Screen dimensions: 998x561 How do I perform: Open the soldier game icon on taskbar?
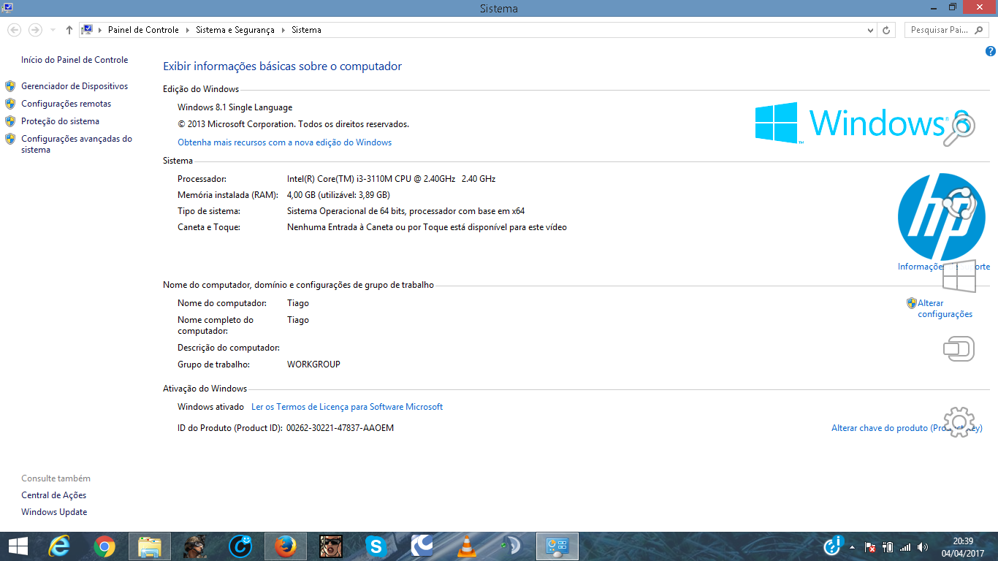[195, 546]
